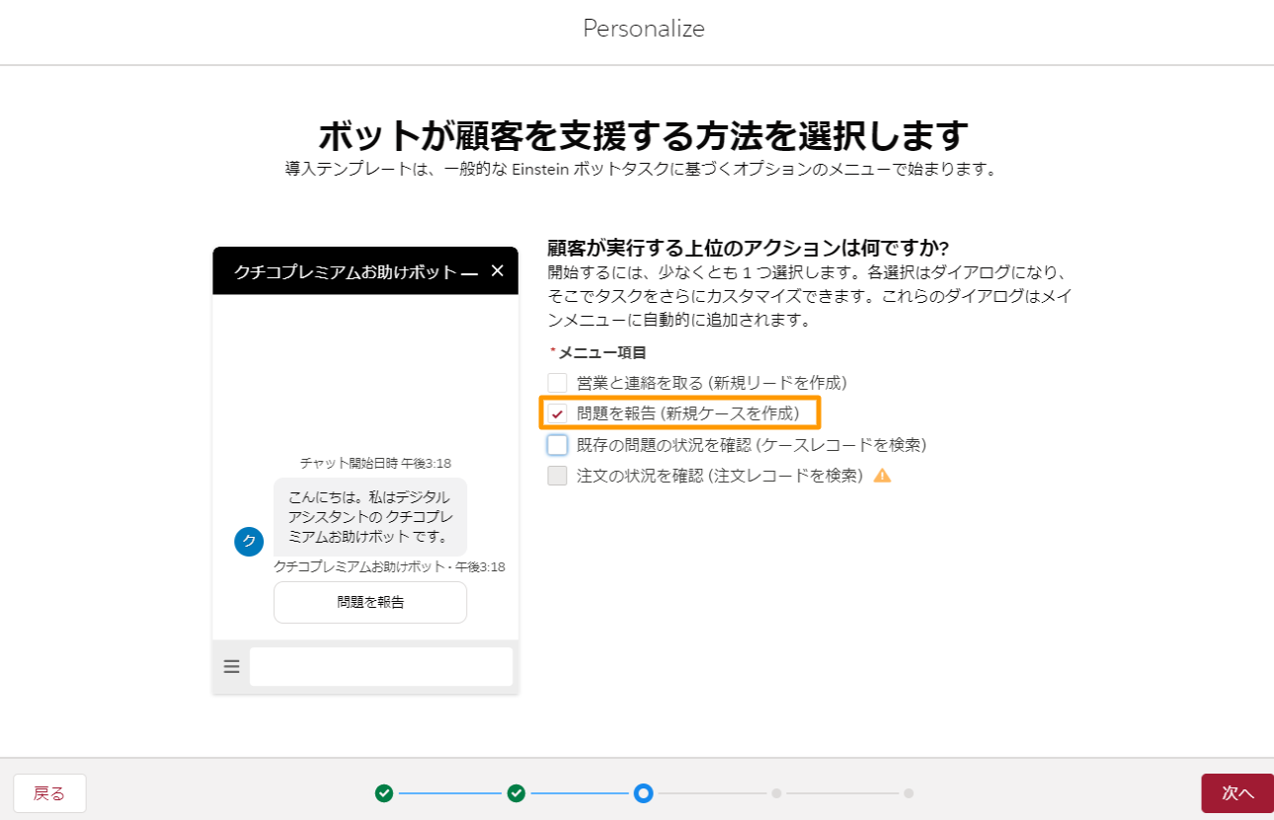The height and width of the screenshot is (820, 1274).
Task: Click the current blue progress step indicator
Action: coord(644,793)
